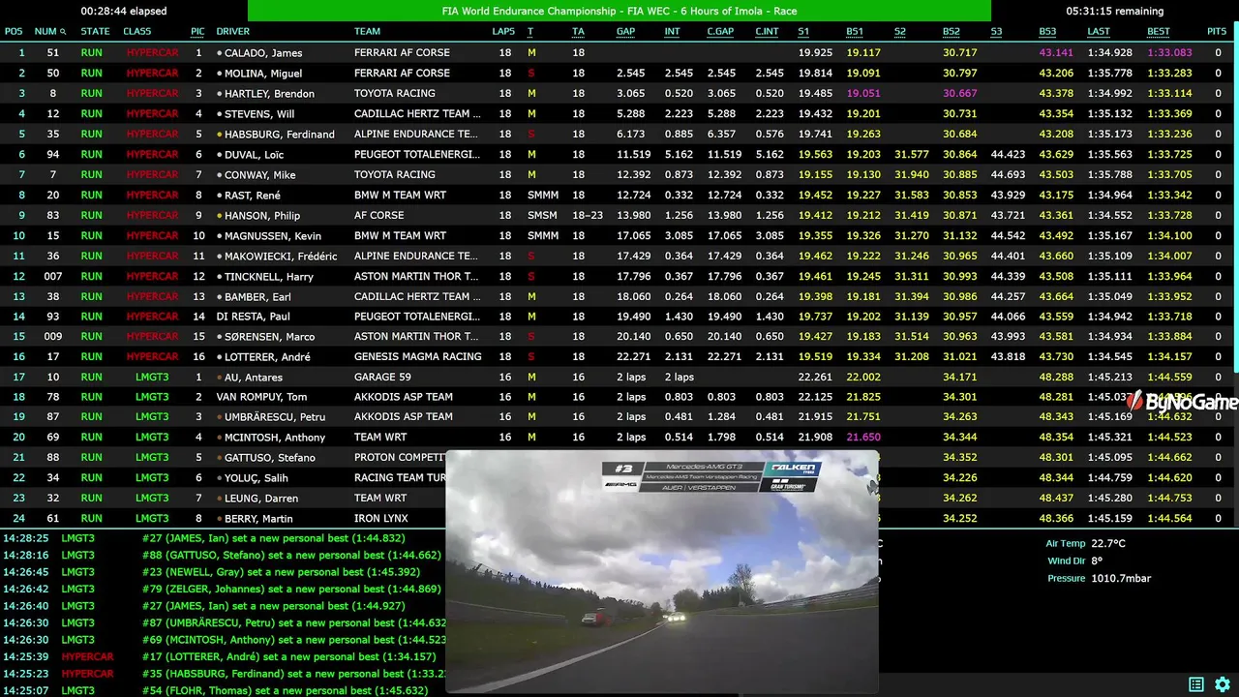Click the timing table vertical scrollbar

click(x=1235, y=198)
